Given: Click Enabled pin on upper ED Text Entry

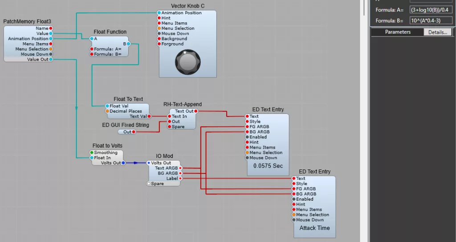Looking at the screenshot, I should 247,137.
